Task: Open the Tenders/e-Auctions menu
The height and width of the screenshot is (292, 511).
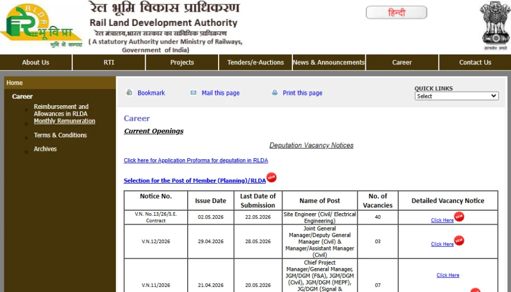Action: (x=255, y=62)
